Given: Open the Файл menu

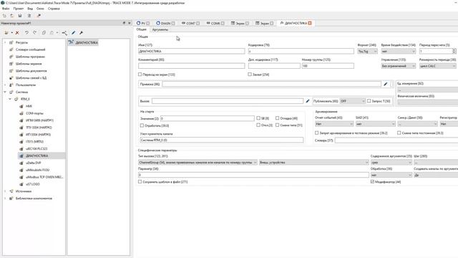Looking at the screenshot, I should (6, 9).
